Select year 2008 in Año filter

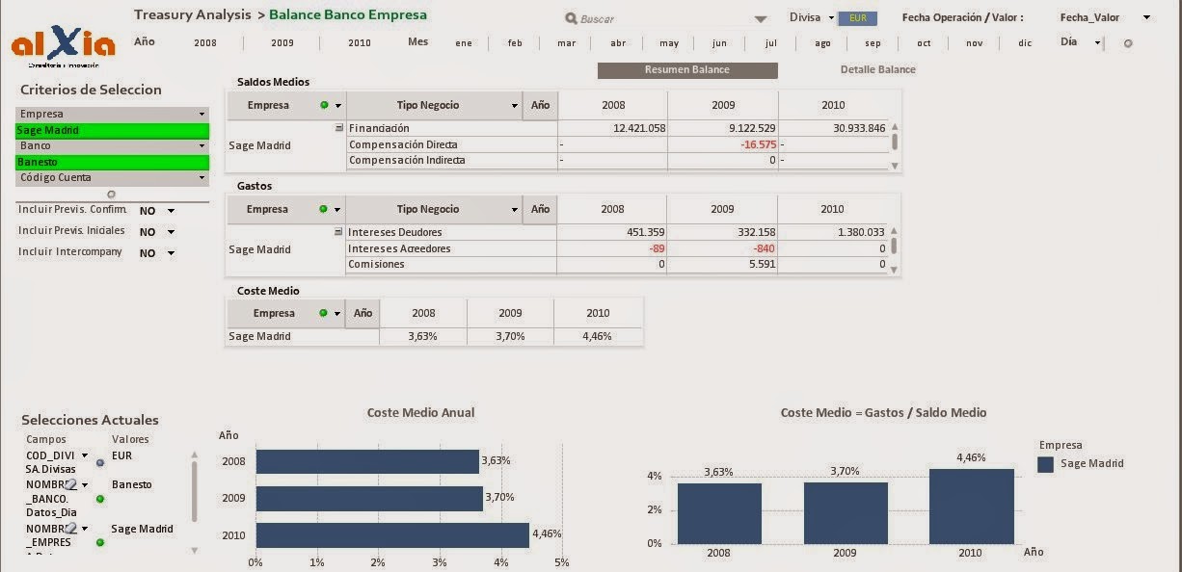[205, 43]
